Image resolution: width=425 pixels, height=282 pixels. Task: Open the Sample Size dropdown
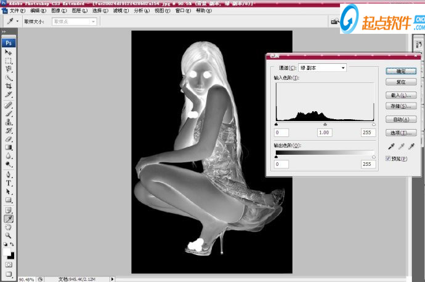(x=74, y=22)
